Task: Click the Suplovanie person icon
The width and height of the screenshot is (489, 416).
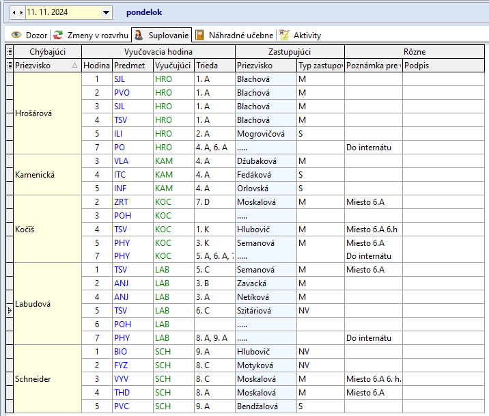Action: tap(139, 35)
